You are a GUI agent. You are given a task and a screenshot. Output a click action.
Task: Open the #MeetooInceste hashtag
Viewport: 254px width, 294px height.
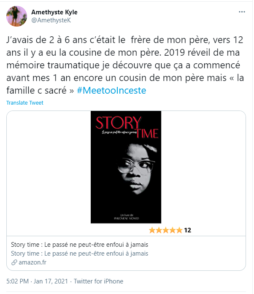[x=111, y=90]
